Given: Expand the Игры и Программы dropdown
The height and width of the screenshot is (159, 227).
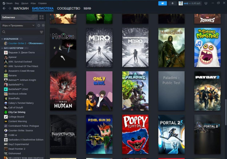Looking at the screenshot, I should [18, 26].
